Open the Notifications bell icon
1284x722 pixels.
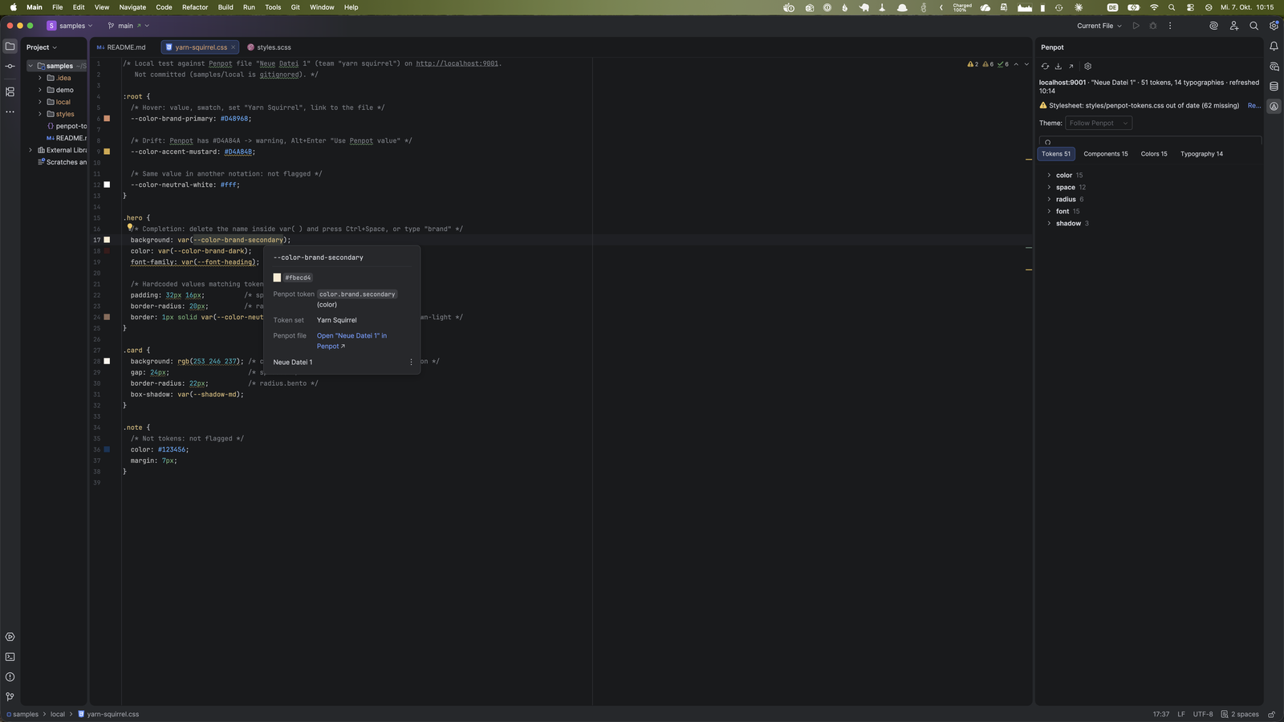tap(1274, 47)
